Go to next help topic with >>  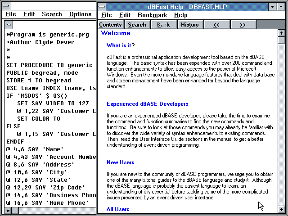pyautogui.click(x=243, y=25)
